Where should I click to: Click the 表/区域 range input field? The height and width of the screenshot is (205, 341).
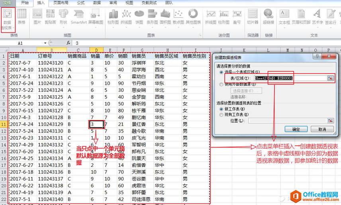coord(290,78)
